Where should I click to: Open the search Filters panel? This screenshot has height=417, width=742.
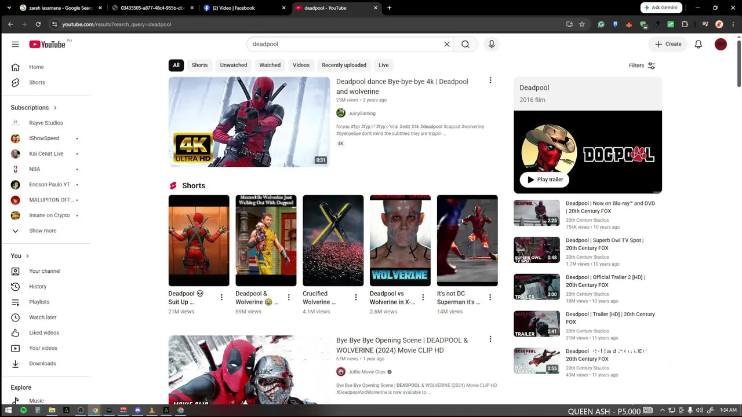coord(642,65)
